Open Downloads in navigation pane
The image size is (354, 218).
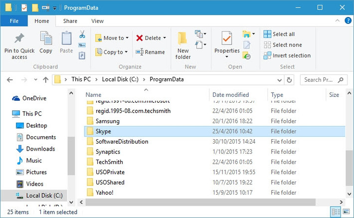(36, 149)
